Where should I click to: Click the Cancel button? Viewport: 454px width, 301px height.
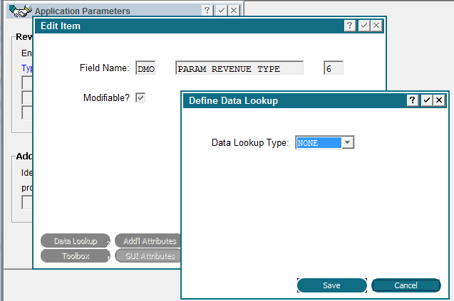point(406,285)
